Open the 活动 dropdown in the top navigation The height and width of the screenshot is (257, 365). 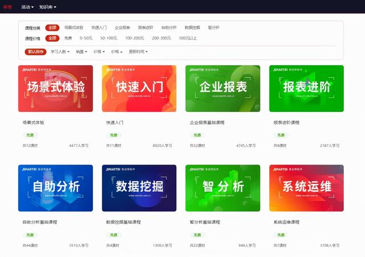[27, 7]
